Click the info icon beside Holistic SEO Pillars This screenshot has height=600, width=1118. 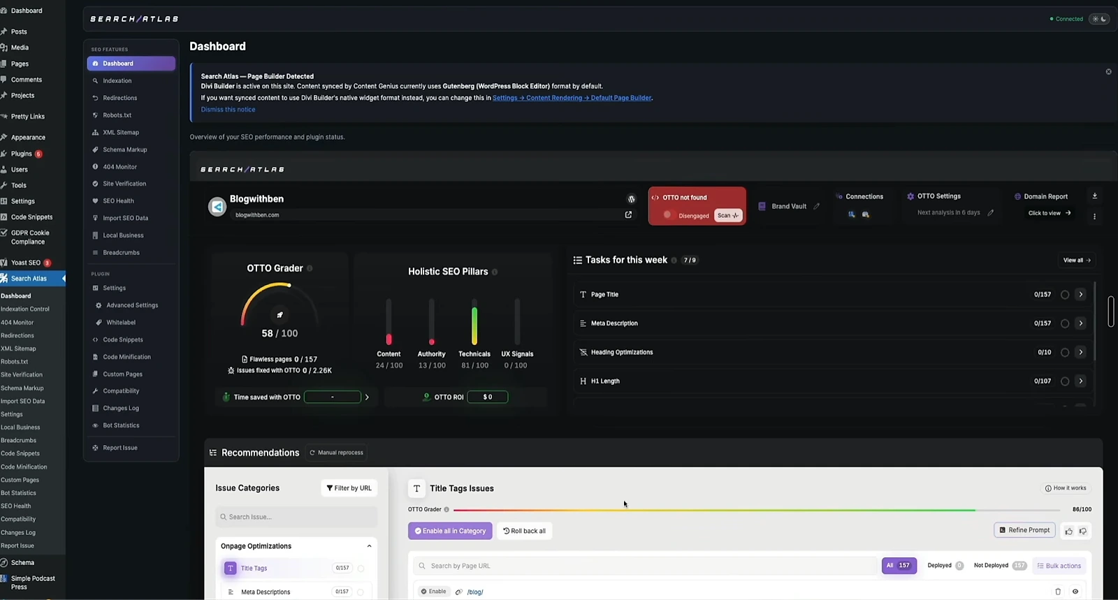coord(495,272)
